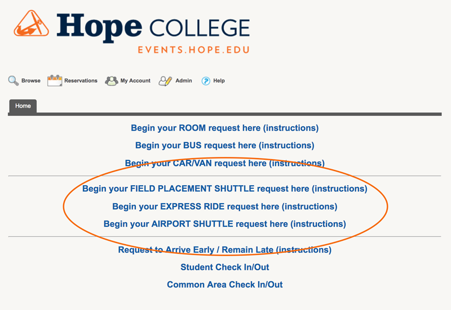Viewport: 451px width, 310px height.
Task: Begin your CAR/VAN request link
Action: pos(224,163)
